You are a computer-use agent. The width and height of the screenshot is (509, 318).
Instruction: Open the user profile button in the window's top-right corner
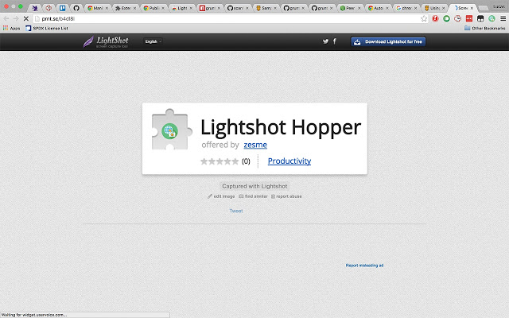[499, 6]
